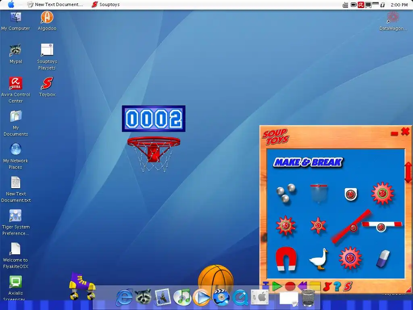Click the Avira tray icon in menu bar
This screenshot has width=413, height=310.
(x=361, y=5)
